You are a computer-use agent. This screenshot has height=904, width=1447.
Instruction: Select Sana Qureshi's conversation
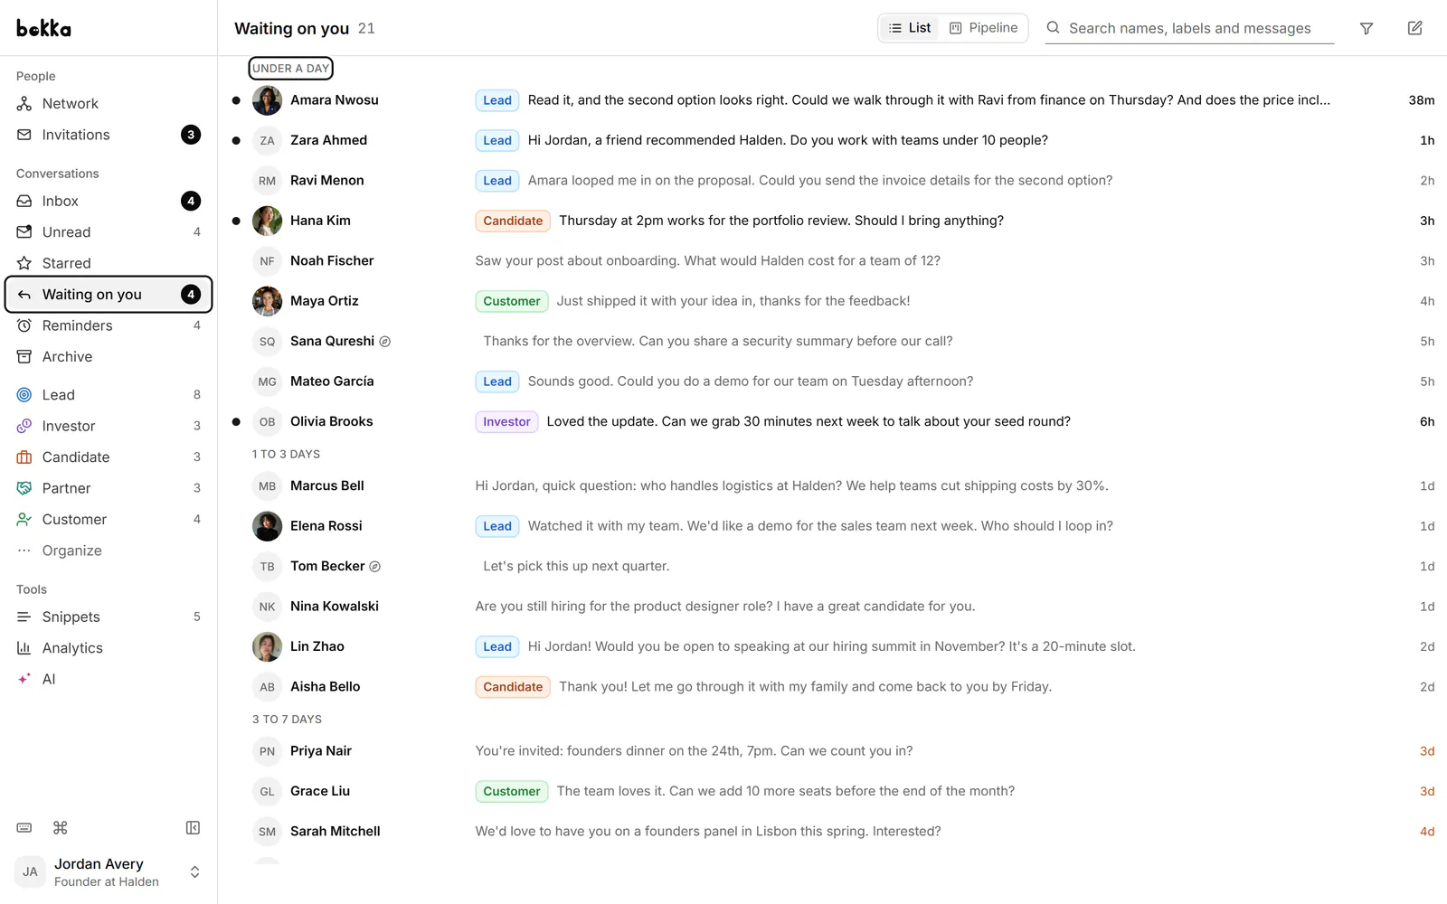[832, 341]
